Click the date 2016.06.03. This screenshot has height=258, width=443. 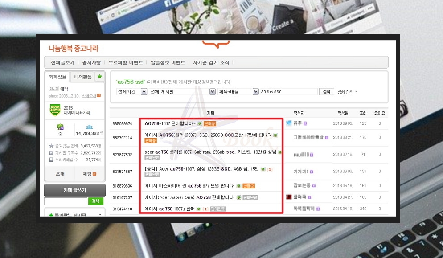pyautogui.click(x=343, y=171)
